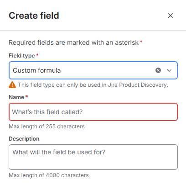Image resolution: width=186 pixels, height=184 pixels.
Task: Click the "What's this field called?" placeholder
Action: point(47,112)
